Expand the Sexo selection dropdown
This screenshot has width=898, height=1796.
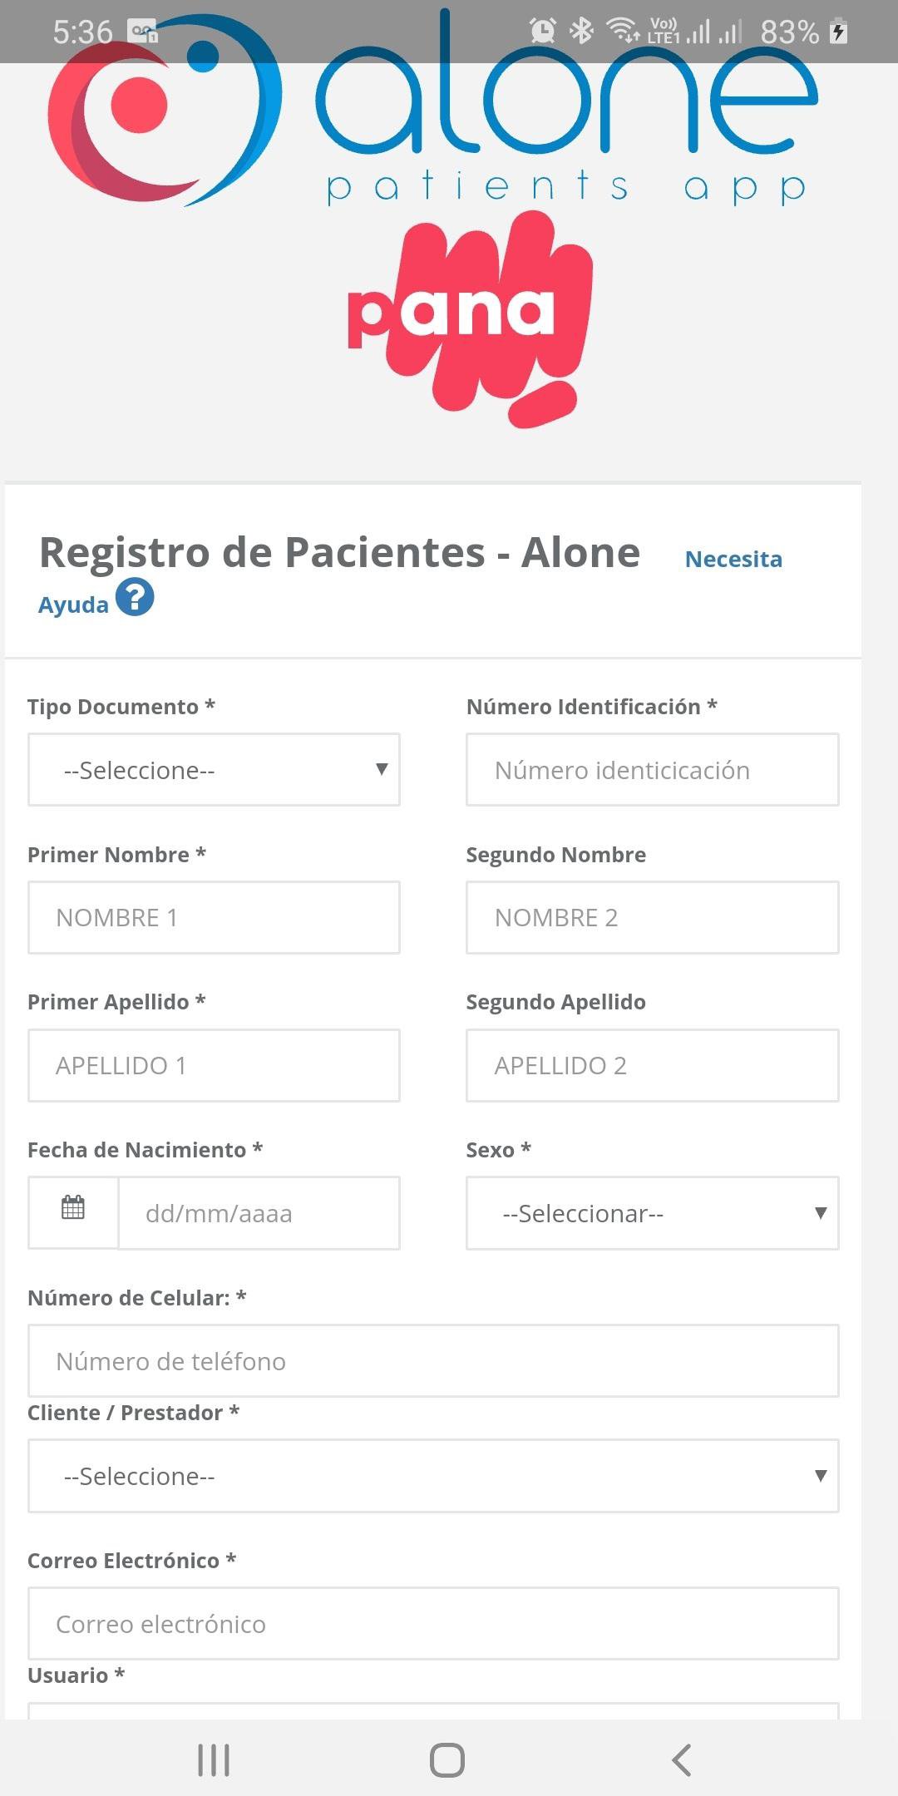tap(652, 1212)
